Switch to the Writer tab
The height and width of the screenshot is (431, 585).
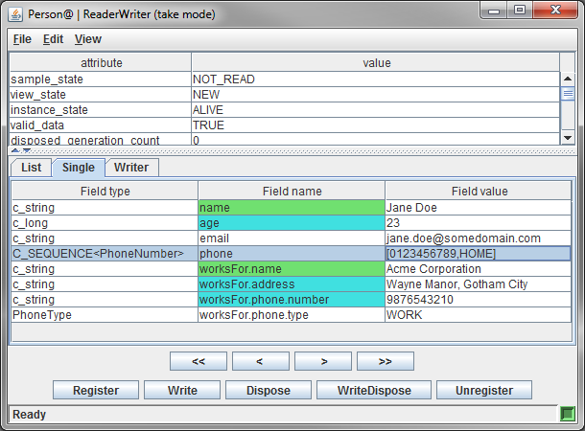point(131,168)
